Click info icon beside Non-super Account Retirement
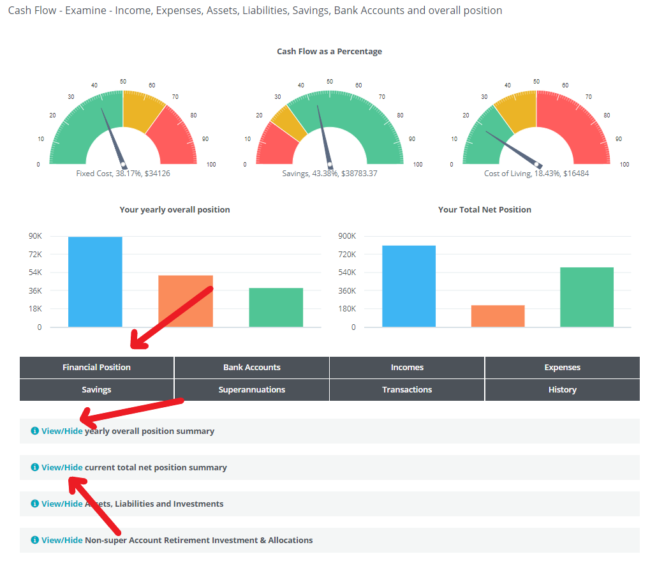657x568 pixels. [x=35, y=540]
